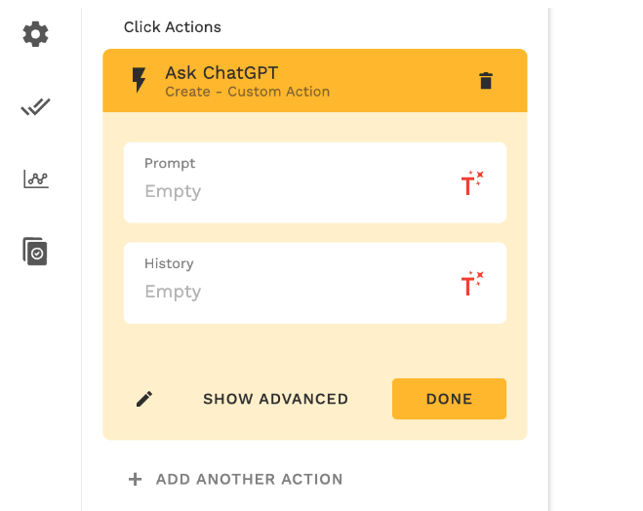Viewport: 643px width, 511px height.
Task: Focus the Prompt input field
Action: [x=293, y=191]
